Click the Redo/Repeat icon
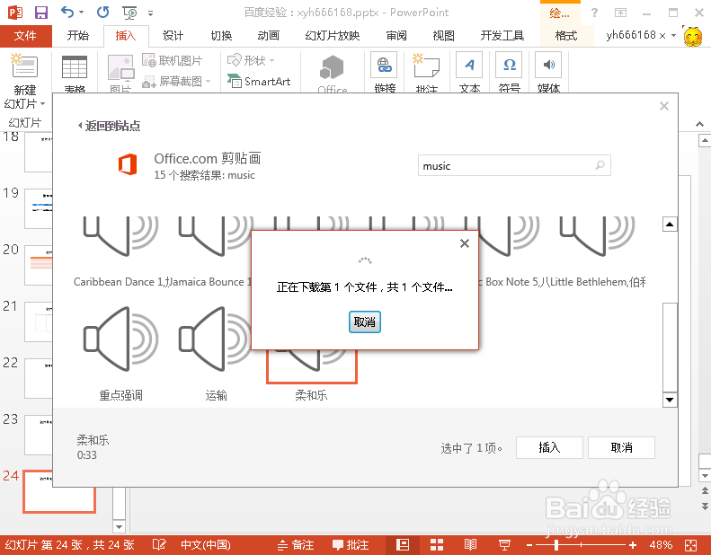 pyautogui.click(x=103, y=13)
